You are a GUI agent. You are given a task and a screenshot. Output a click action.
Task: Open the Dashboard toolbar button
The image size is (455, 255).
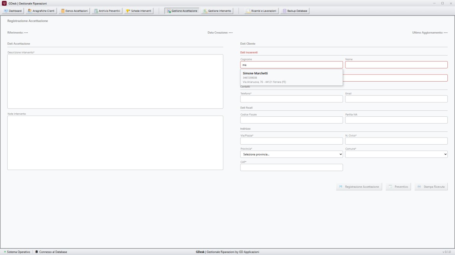(13, 11)
